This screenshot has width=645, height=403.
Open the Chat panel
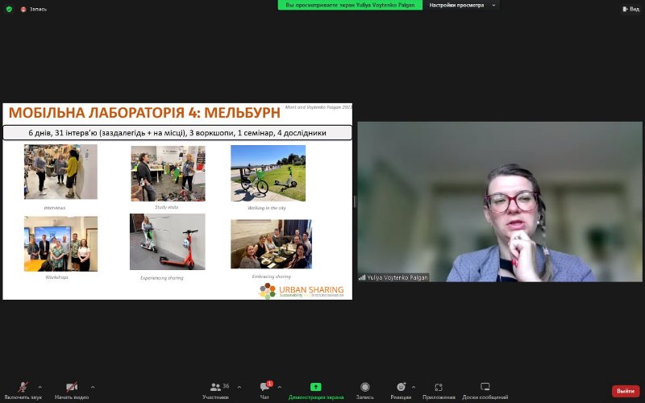click(264, 387)
